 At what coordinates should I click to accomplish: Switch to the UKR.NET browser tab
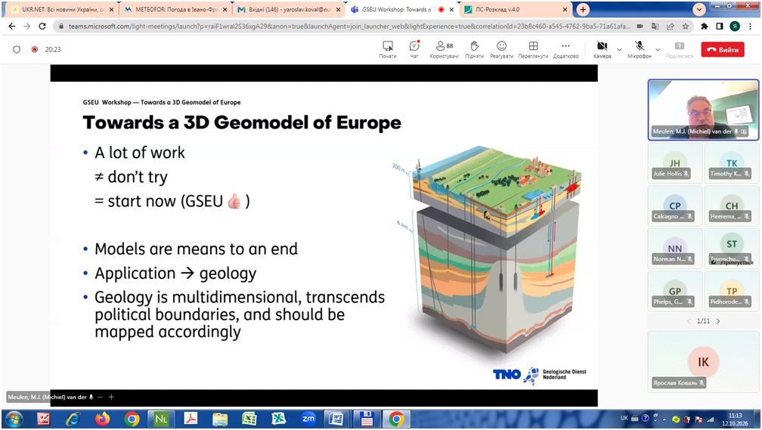coord(62,9)
